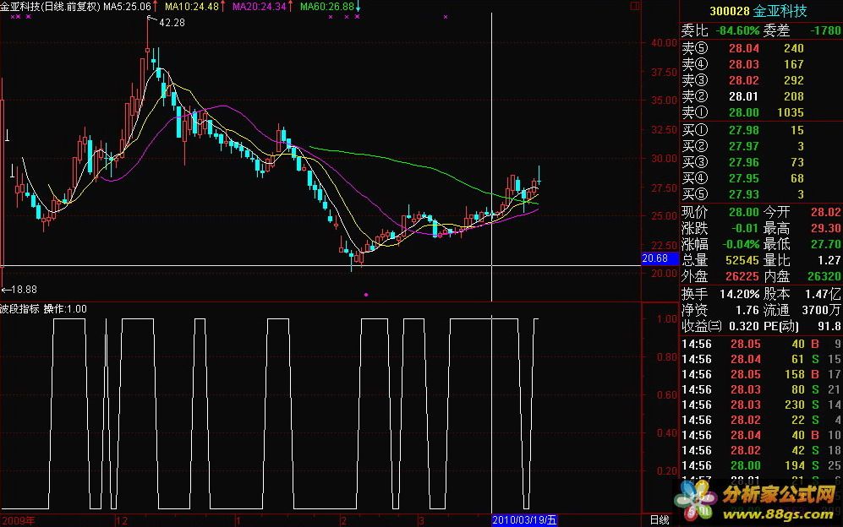Click the 2010/03/19/五 crosshair date tag
The image size is (843, 527).
click(x=524, y=520)
